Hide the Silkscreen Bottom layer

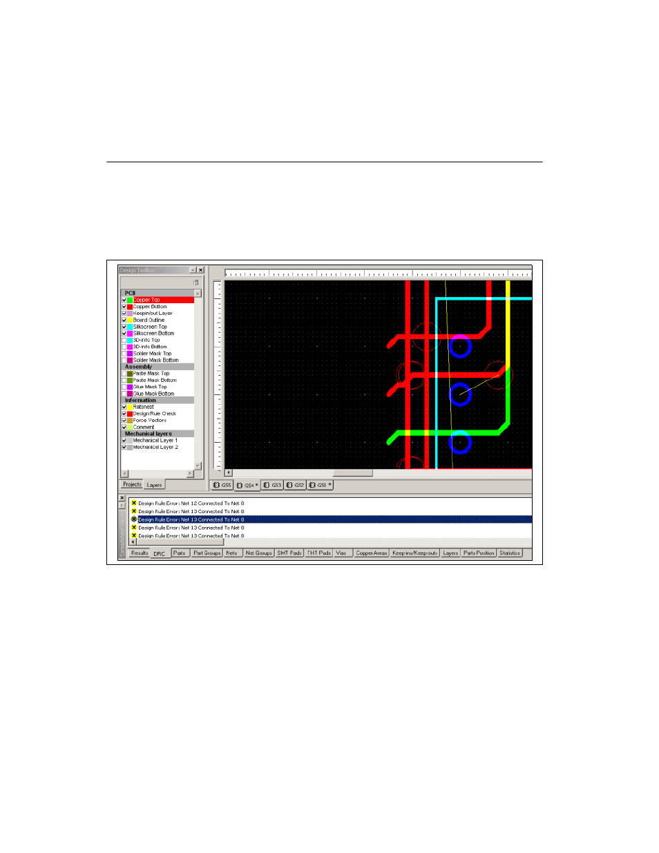point(124,334)
